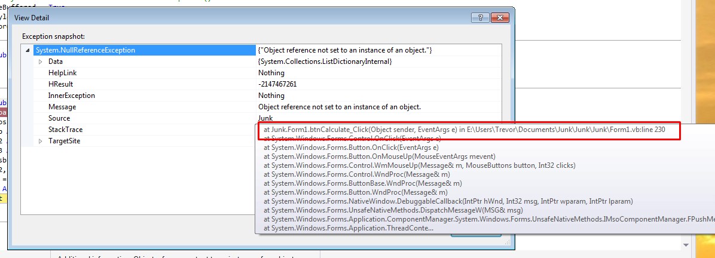Select the Source property row
Screen dimensions: 715x258
(59, 118)
